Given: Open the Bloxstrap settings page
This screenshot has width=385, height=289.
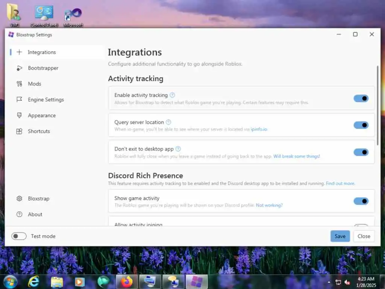Looking at the screenshot, I should tap(56, 199).
